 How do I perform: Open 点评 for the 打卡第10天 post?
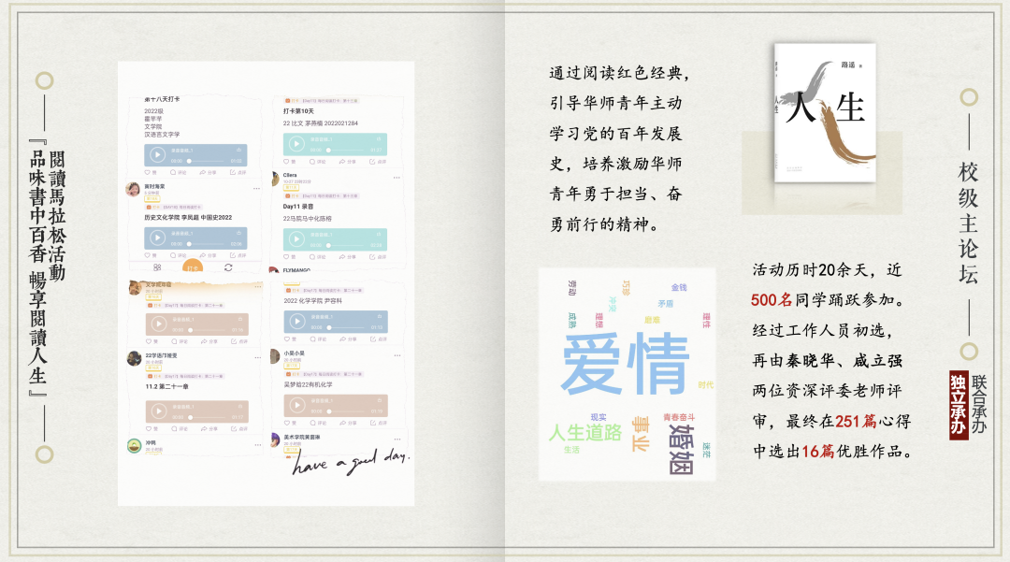point(378,162)
